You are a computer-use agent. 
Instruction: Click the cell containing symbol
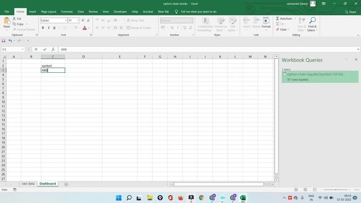click(53, 65)
